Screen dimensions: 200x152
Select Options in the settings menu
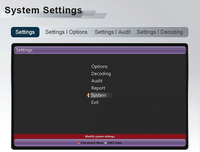(99, 66)
